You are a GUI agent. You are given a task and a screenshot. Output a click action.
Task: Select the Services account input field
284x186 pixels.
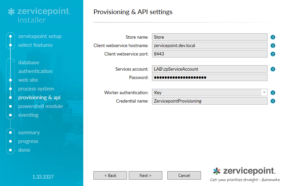[x=210, y=69]
